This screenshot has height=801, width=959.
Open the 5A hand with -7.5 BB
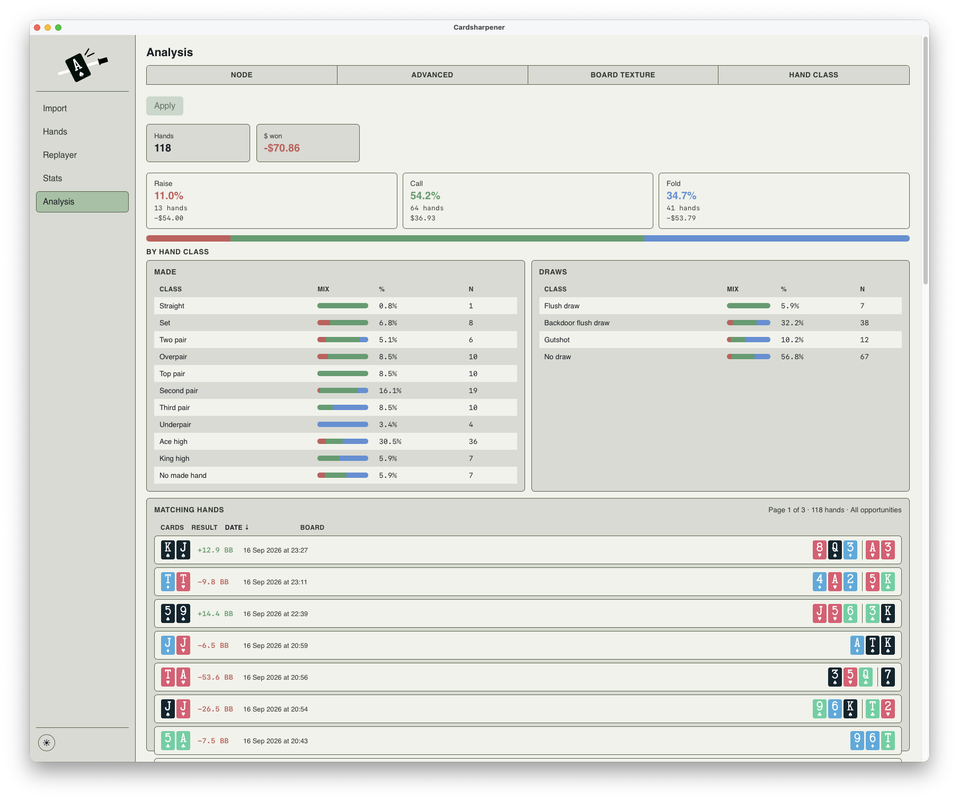(528, 741)
